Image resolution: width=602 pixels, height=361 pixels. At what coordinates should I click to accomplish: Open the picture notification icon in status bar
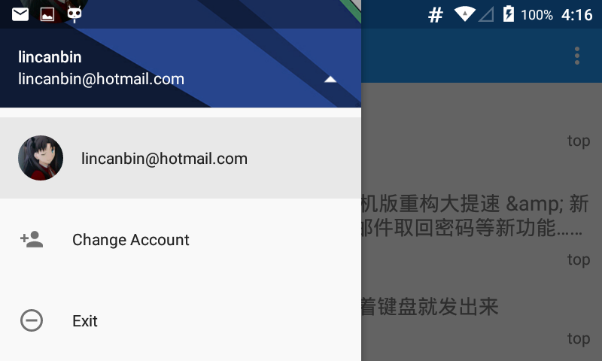click(x=47, y=14)
